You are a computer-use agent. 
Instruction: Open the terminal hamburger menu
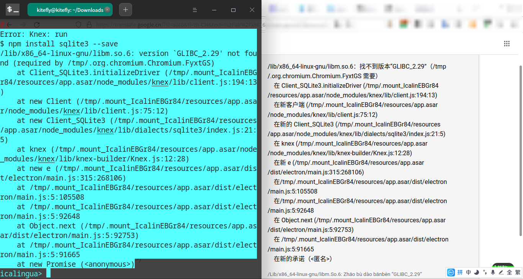[x=194, y=10]
